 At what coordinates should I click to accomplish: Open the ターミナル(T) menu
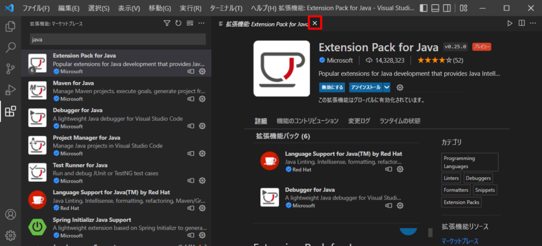coord(226,8)
